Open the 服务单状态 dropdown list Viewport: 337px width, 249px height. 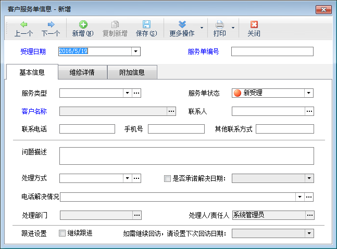309,93
